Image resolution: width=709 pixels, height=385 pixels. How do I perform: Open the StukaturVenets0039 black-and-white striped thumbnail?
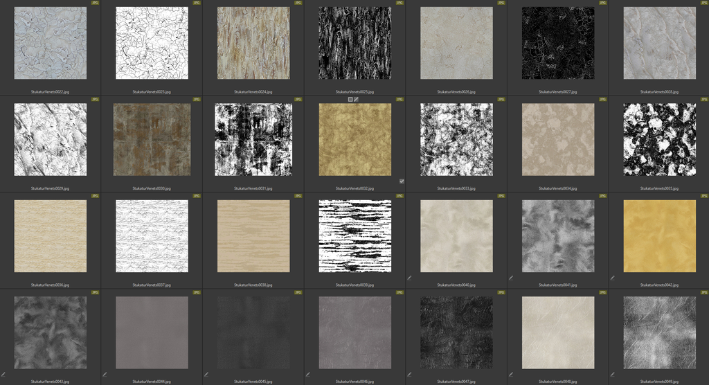point(354,236)
